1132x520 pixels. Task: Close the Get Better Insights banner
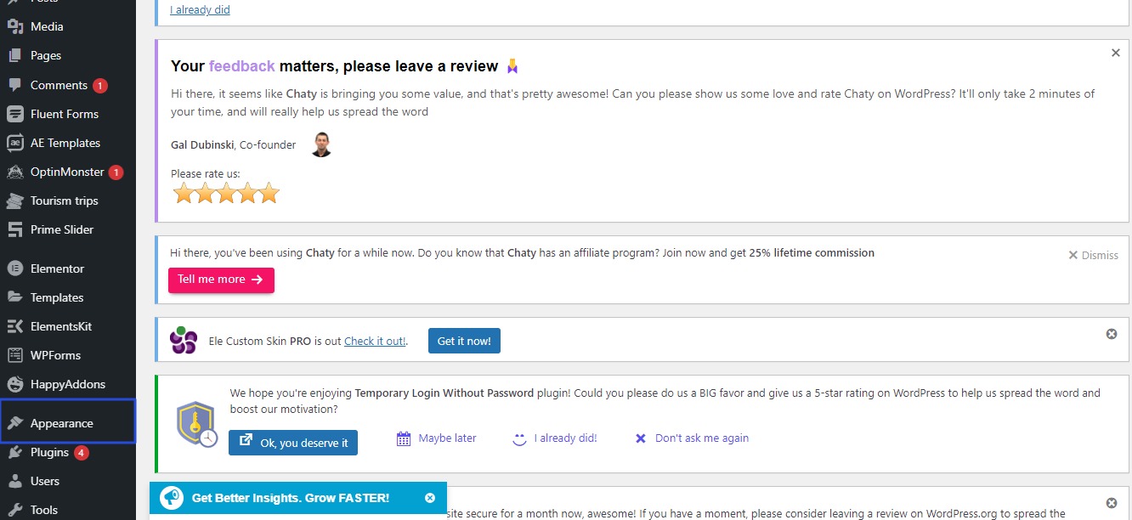pos(430,498)
